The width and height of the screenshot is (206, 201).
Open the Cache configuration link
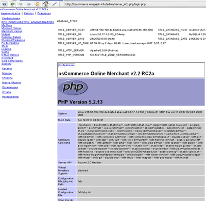point(5,52)
